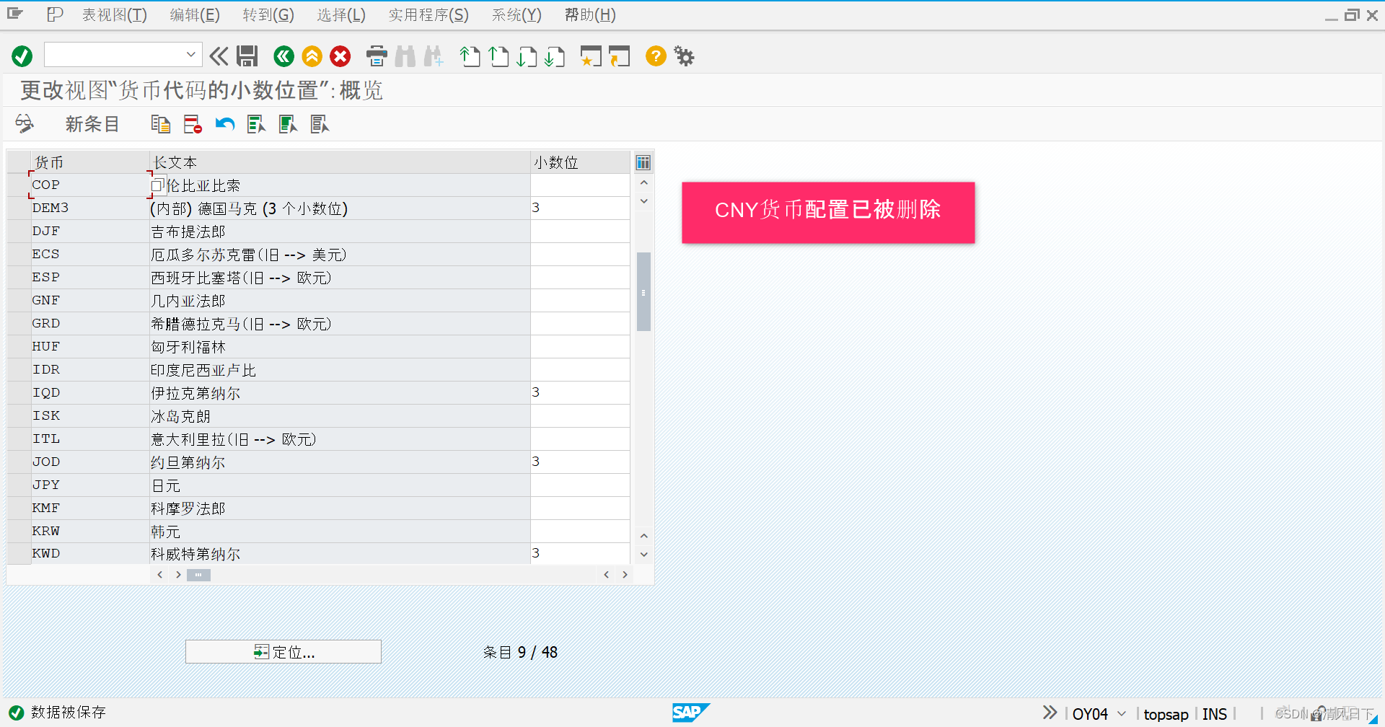
Task: Click the Deselect All icon
Action: [320, 124]
